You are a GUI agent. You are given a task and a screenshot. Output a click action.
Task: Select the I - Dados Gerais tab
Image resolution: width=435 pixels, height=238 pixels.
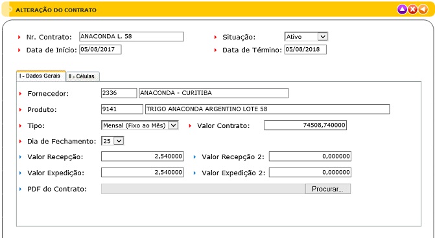pyautogui.click(x=41, y=76)
